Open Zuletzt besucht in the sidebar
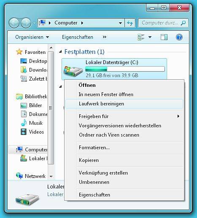197x218 pixels. pos(38,79)
